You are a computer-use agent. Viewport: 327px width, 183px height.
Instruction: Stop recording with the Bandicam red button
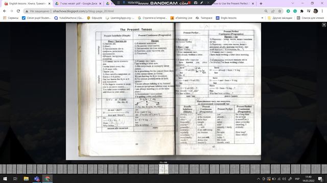coord(190,3)
